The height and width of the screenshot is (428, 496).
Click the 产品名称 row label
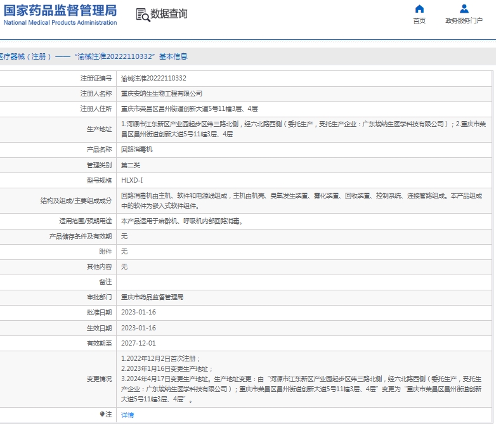click(100, 149)
